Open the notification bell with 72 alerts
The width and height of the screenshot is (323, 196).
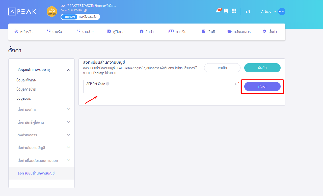[218, 11]
